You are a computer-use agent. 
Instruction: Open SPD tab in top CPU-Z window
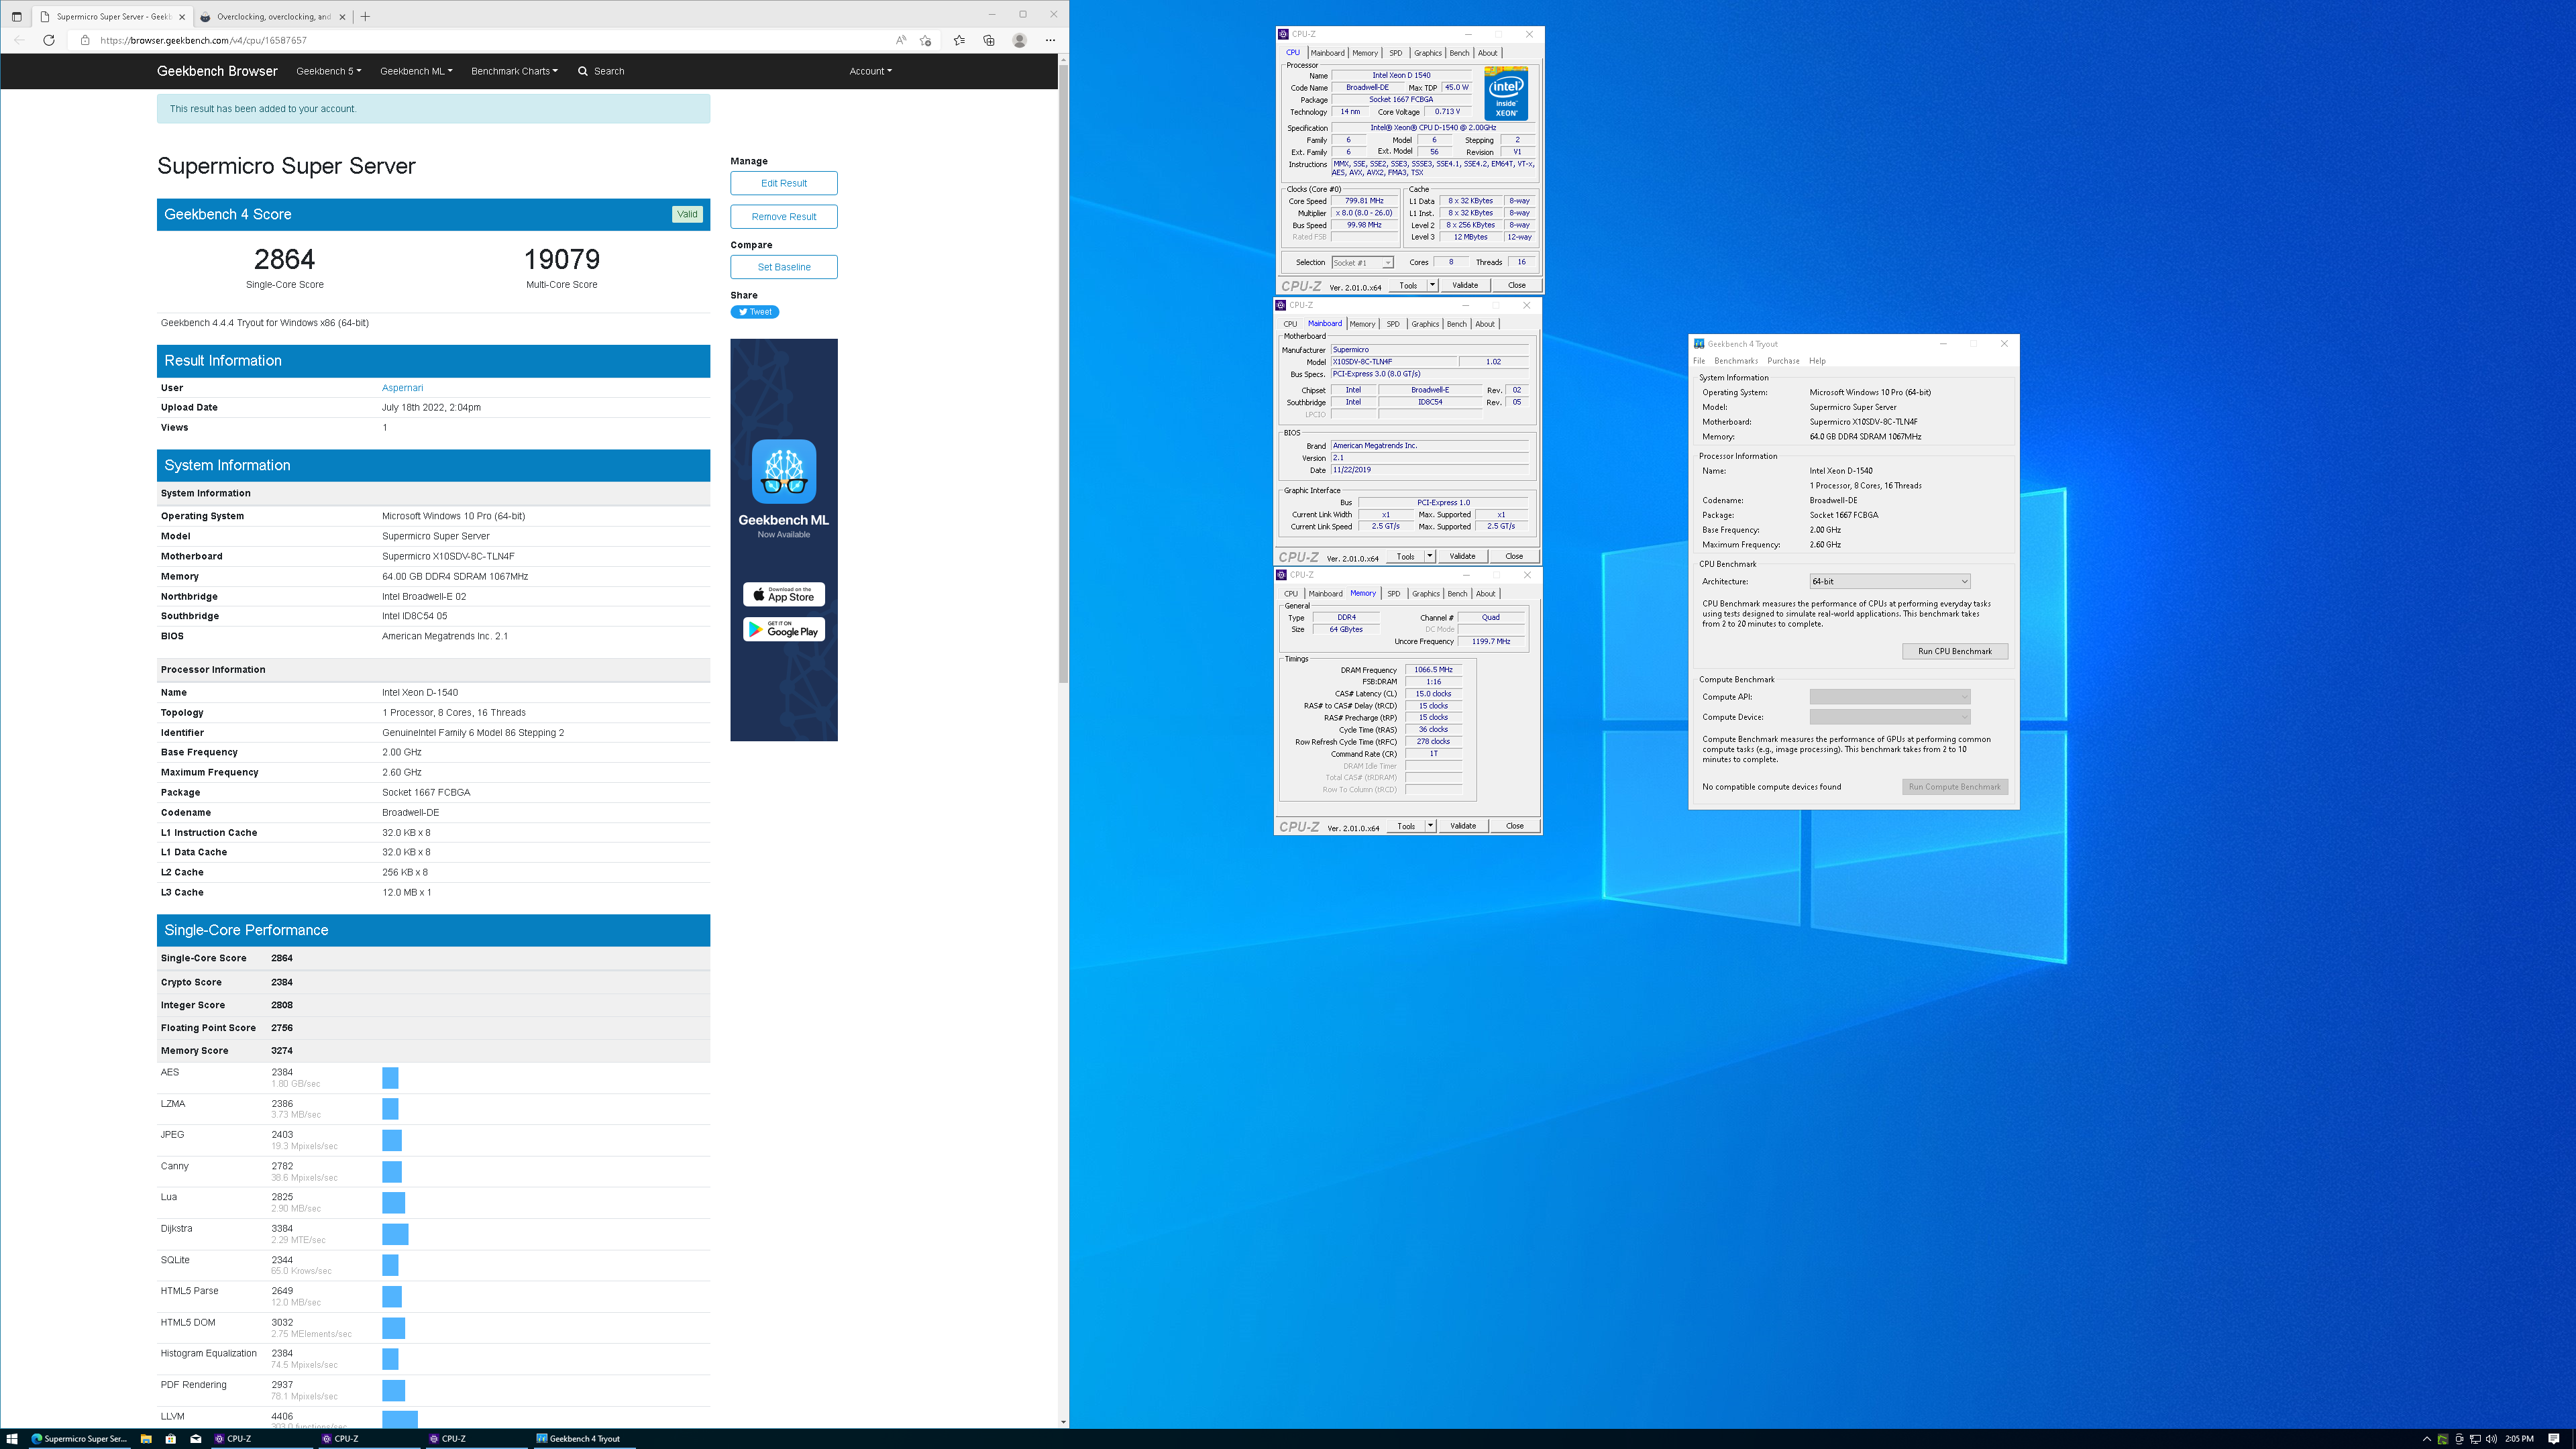[x=1395, y=53]
